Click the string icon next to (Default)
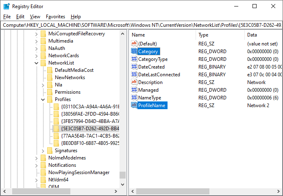 click(134, 43)
